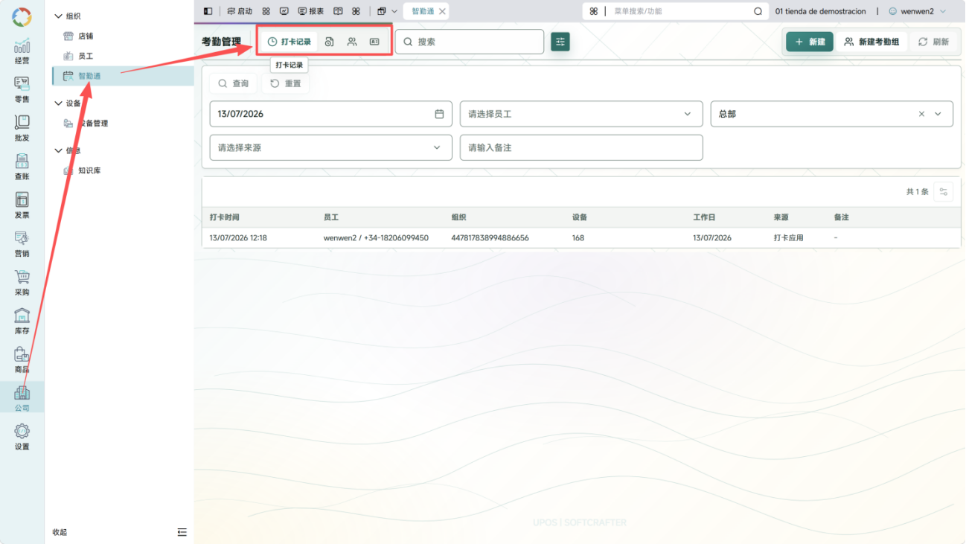The height and width of the screenshot is (544, 966).
Task: Open the 批发 module
Action: [x=22, y=128]
